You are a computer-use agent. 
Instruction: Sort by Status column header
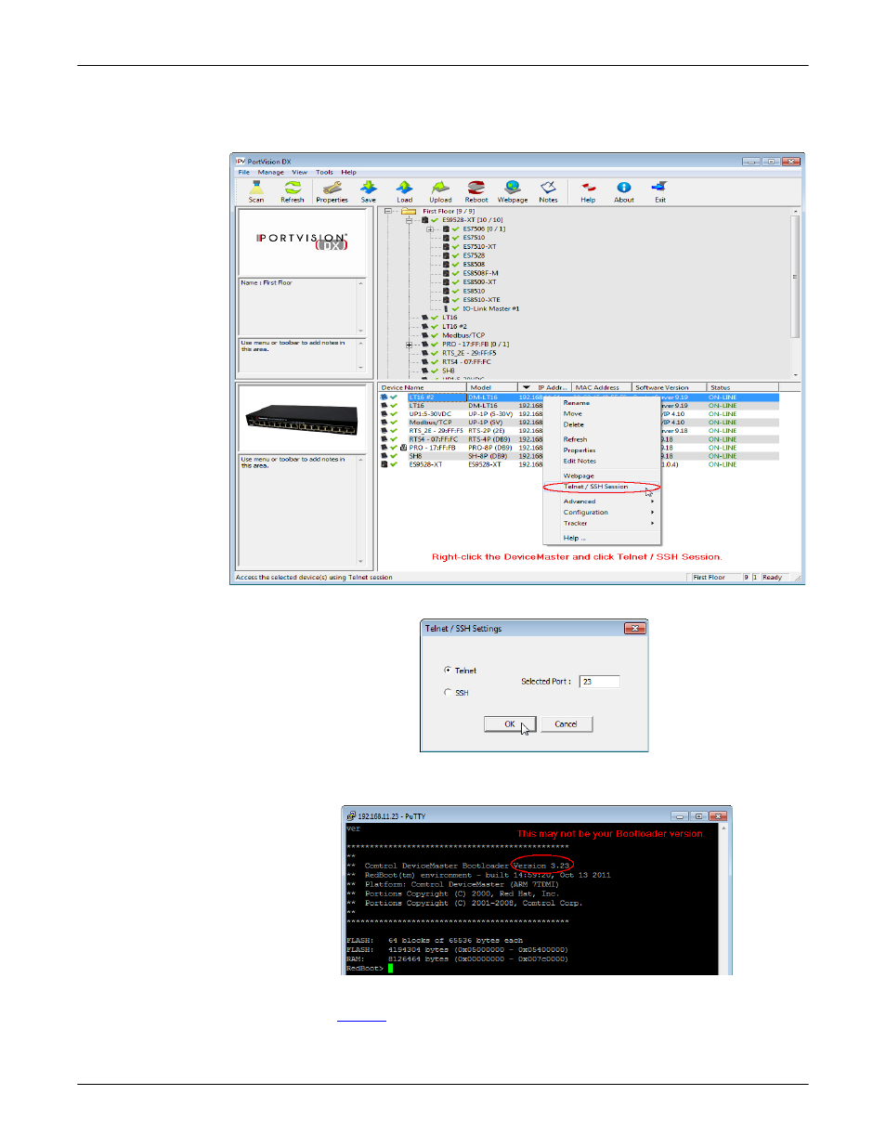point(743,387)
